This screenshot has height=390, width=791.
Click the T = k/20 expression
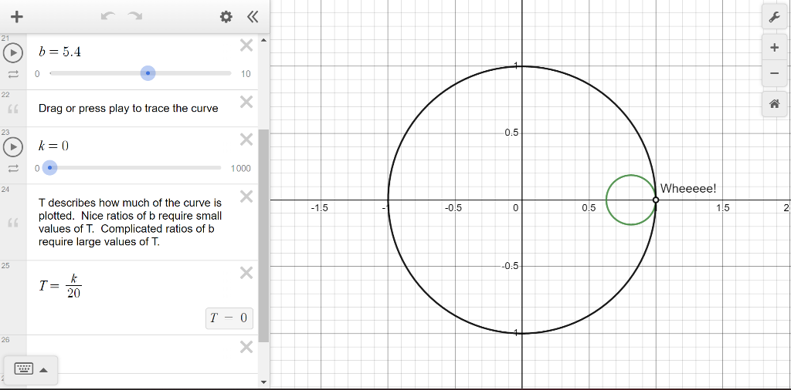[60, 287]
